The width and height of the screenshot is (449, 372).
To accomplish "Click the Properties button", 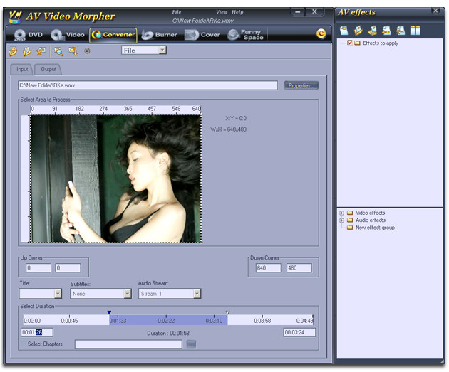I will [x=301, y=85].
